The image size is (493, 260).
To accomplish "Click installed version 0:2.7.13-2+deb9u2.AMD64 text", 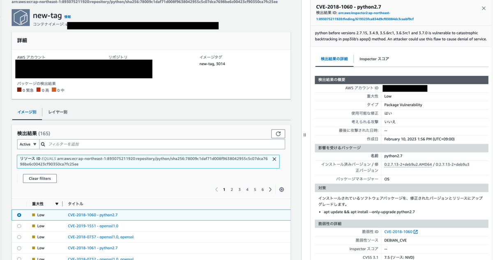I will (x=408, y=164).
